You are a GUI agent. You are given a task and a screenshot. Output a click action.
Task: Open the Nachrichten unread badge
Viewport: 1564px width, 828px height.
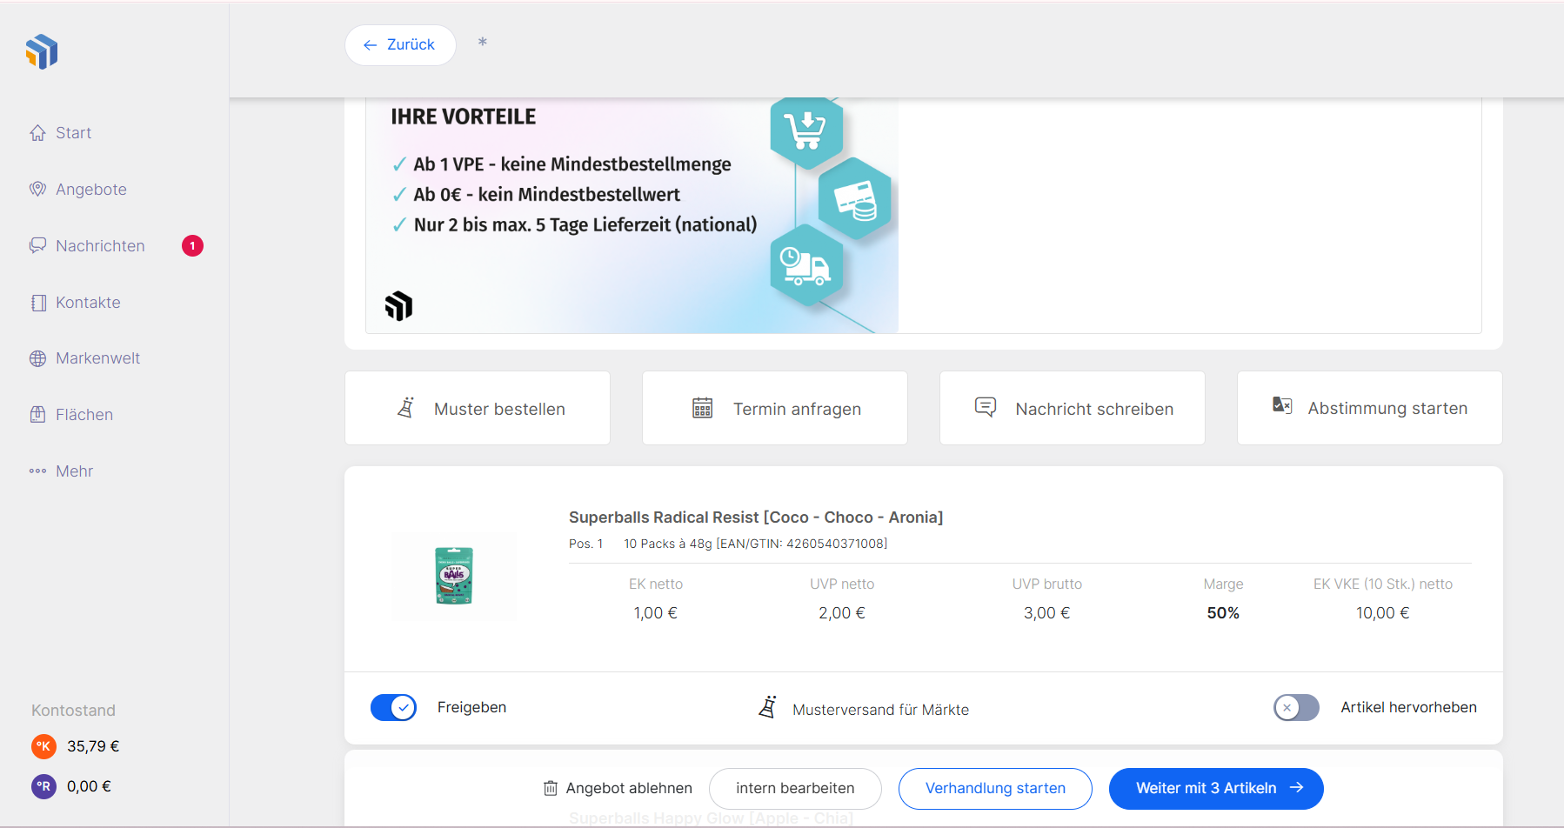[x=192, y=246]
